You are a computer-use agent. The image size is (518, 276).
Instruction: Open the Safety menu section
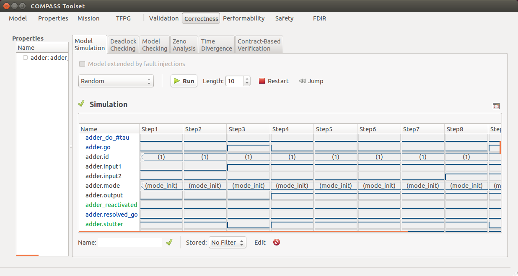click(x=284, y=18)
